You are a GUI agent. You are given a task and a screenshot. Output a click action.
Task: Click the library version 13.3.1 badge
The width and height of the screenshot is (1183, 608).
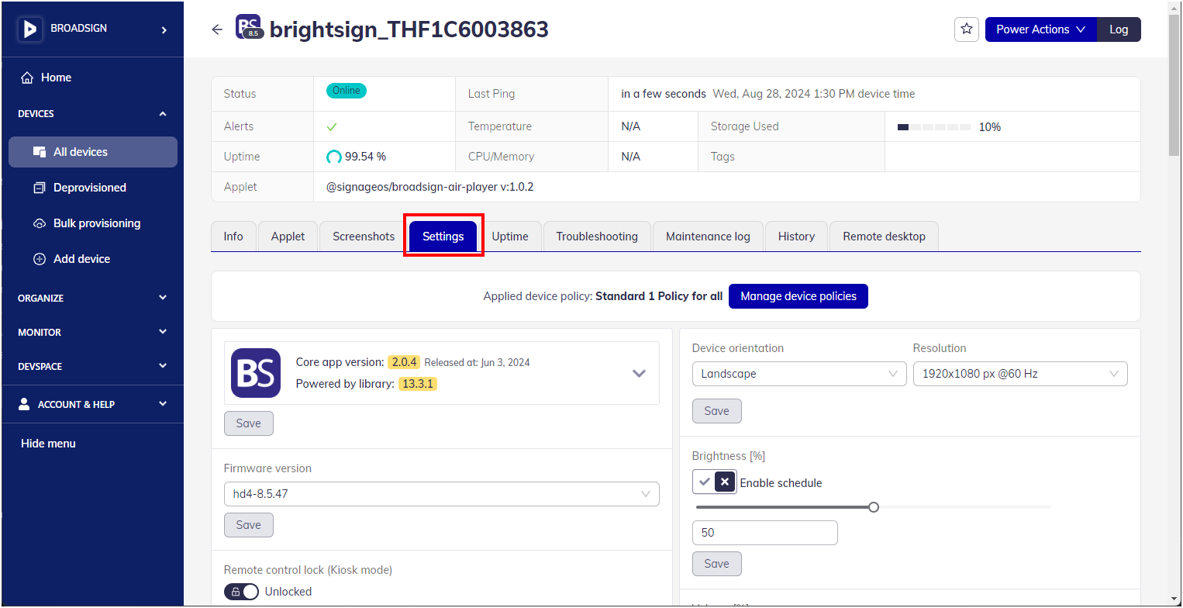click(418, 384)
